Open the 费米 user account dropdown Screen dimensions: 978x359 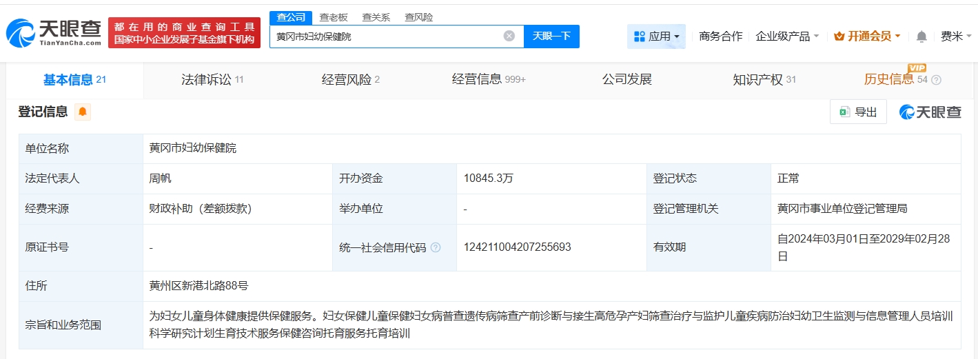tap(956, 37)
